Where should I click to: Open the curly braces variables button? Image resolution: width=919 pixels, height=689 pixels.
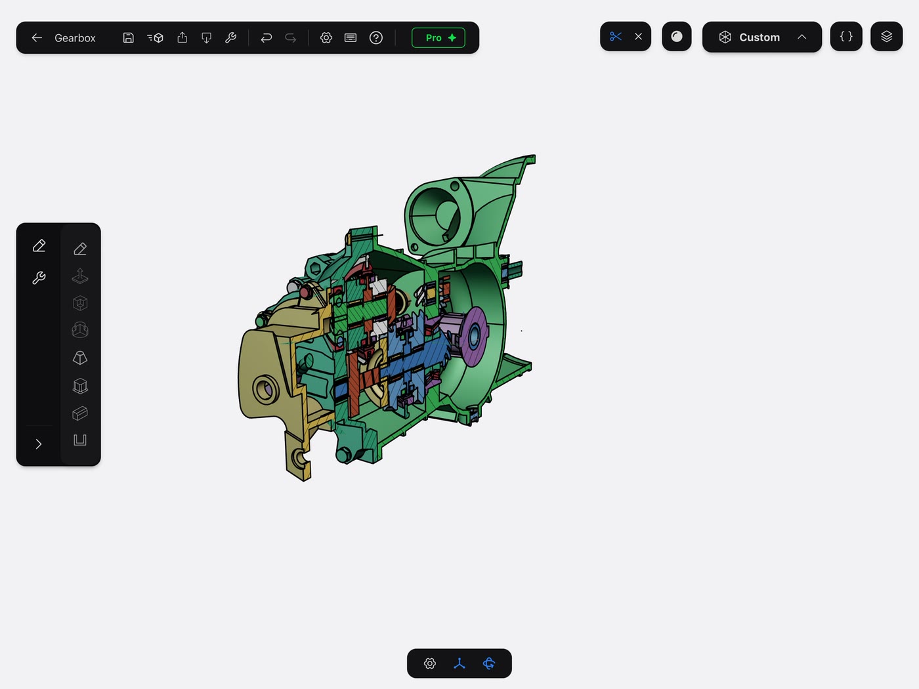pos(846,37)
